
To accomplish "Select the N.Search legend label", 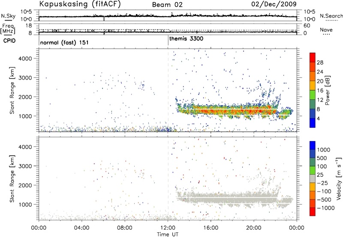I will pos(331,16).
